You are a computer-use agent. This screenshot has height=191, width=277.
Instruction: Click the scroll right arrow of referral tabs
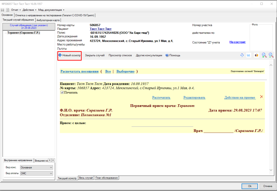[53, 160]
